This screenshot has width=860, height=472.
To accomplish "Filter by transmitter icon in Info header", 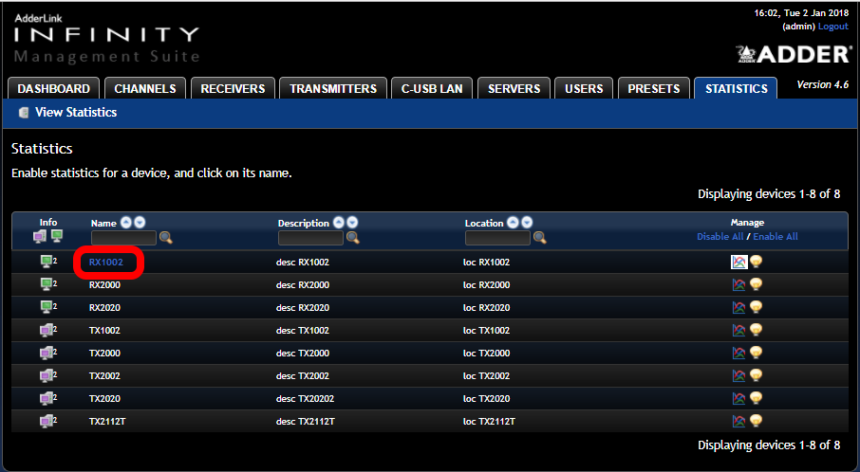I will (x=40, y=237).
